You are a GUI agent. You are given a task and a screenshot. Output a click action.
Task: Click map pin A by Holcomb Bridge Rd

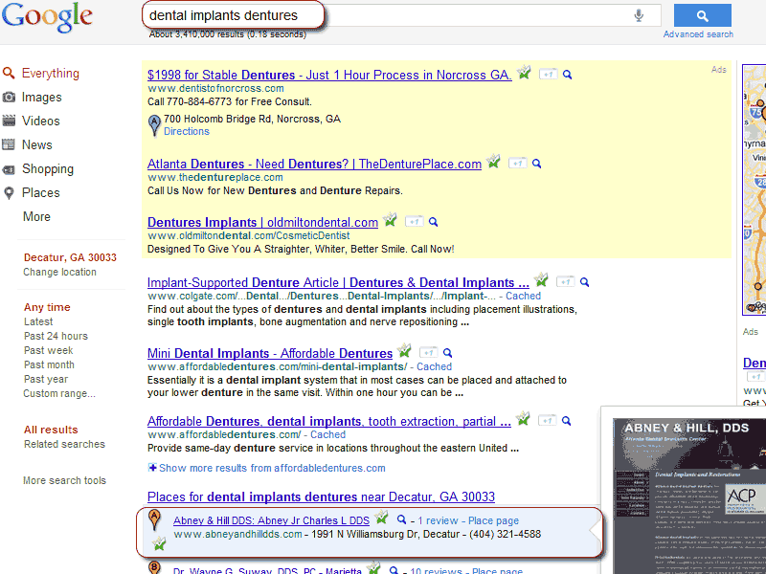154,125
